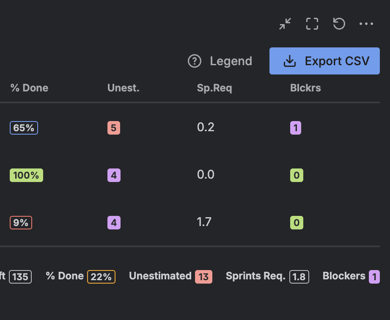
Task: Sort by the Sp.Req column header
Action: pos(214,88)
